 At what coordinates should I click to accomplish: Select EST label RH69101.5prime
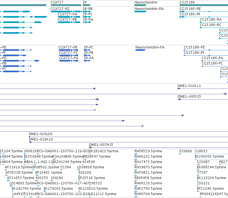coord(148,157)
